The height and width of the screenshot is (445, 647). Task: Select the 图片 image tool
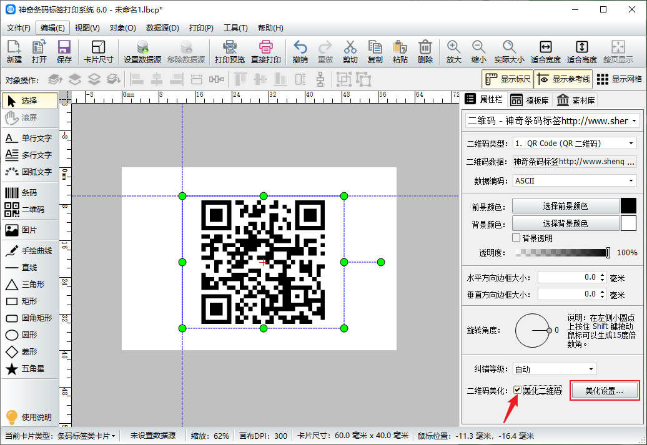pyautogui.click(x=29, y=230)
